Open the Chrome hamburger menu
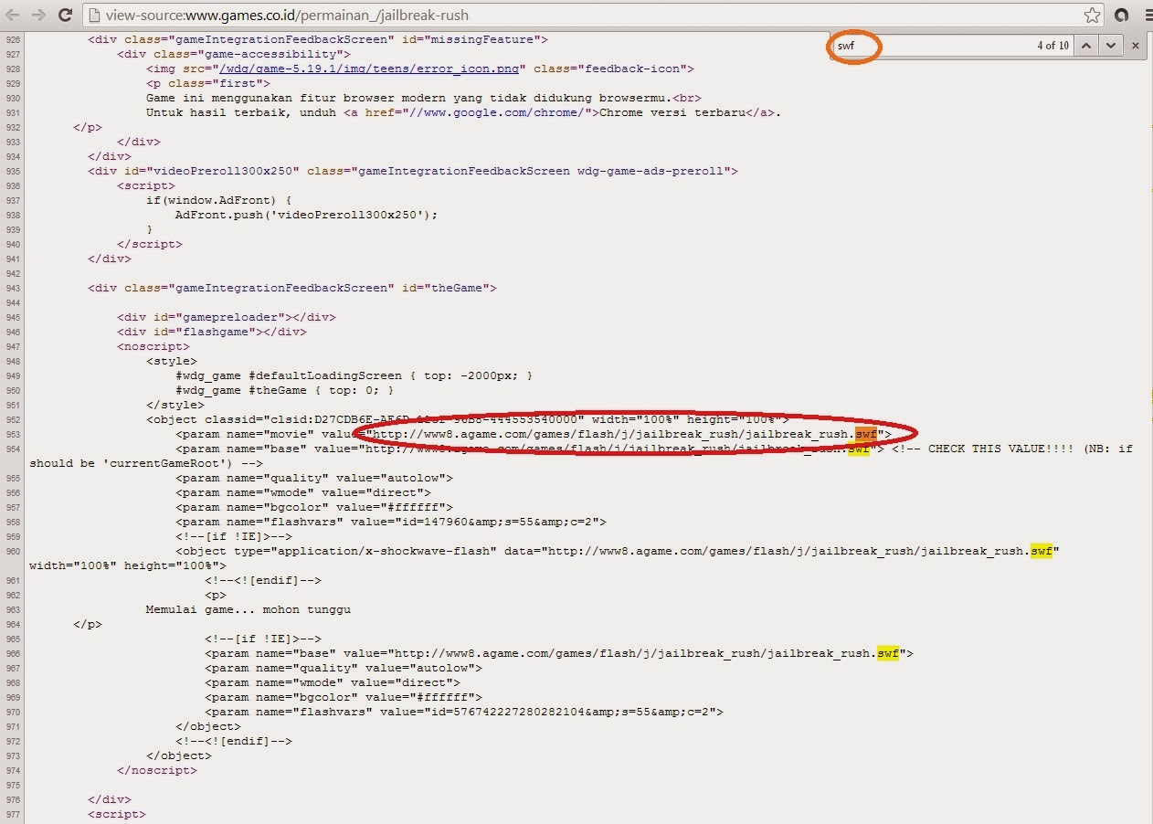Viewport: 1153px width, 824px height. pos(1148,15)
